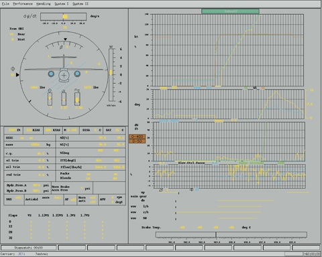
Task: Click the right engine symbol on the aircraft
Action: click(x=77, y=74)
